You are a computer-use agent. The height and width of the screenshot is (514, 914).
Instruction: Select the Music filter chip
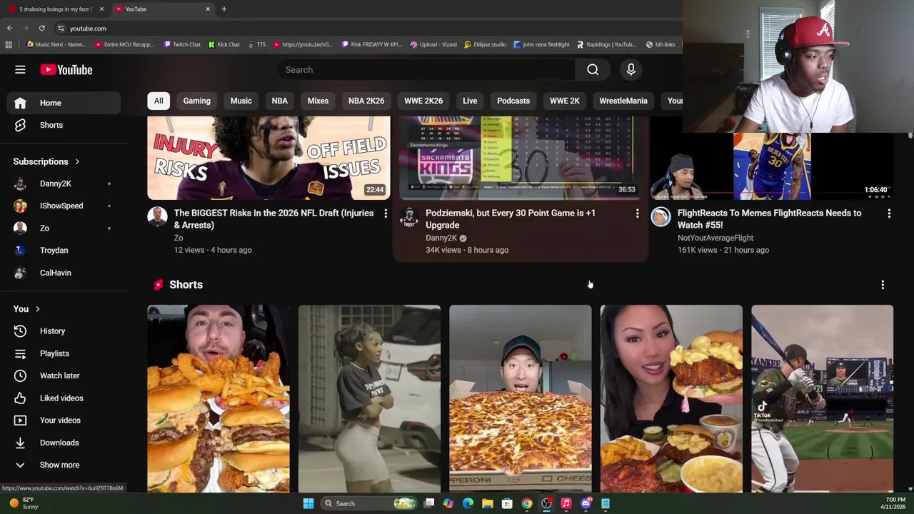[x=241, y=101]
